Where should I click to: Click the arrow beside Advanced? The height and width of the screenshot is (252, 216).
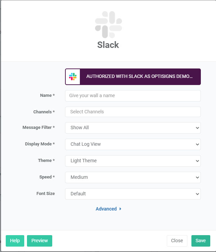tap(120, 209)
